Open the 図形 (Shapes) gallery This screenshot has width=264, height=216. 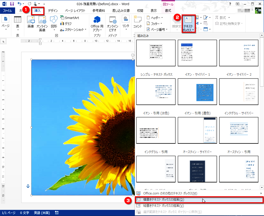tap(54, 23)
